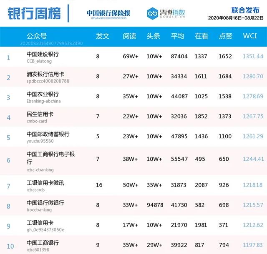This screenshot has height=254, width=267.
Task: Open the 工银信用卡微讯 account name
Action: click(45, 183)
